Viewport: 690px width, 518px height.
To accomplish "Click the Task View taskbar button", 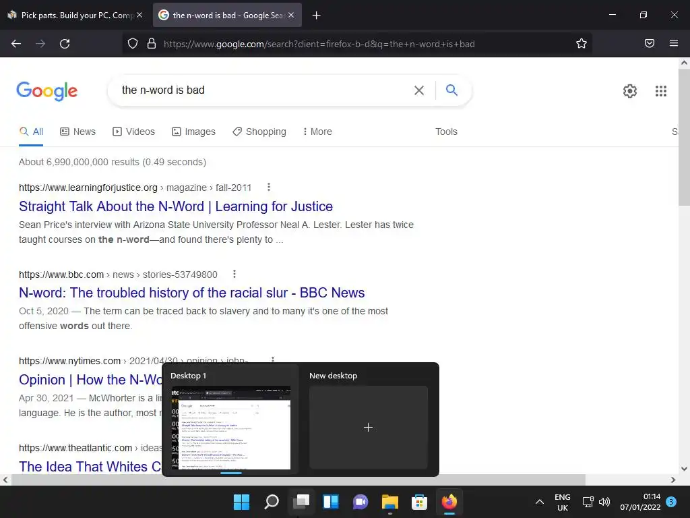I will (x=301, y=502).
